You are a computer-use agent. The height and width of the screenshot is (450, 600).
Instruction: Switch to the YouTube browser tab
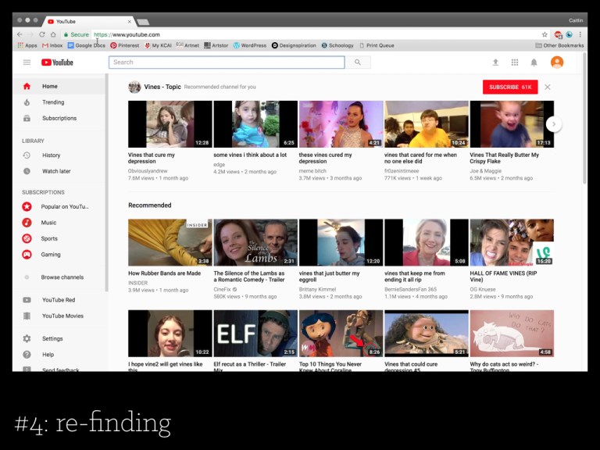pos(86,21)
